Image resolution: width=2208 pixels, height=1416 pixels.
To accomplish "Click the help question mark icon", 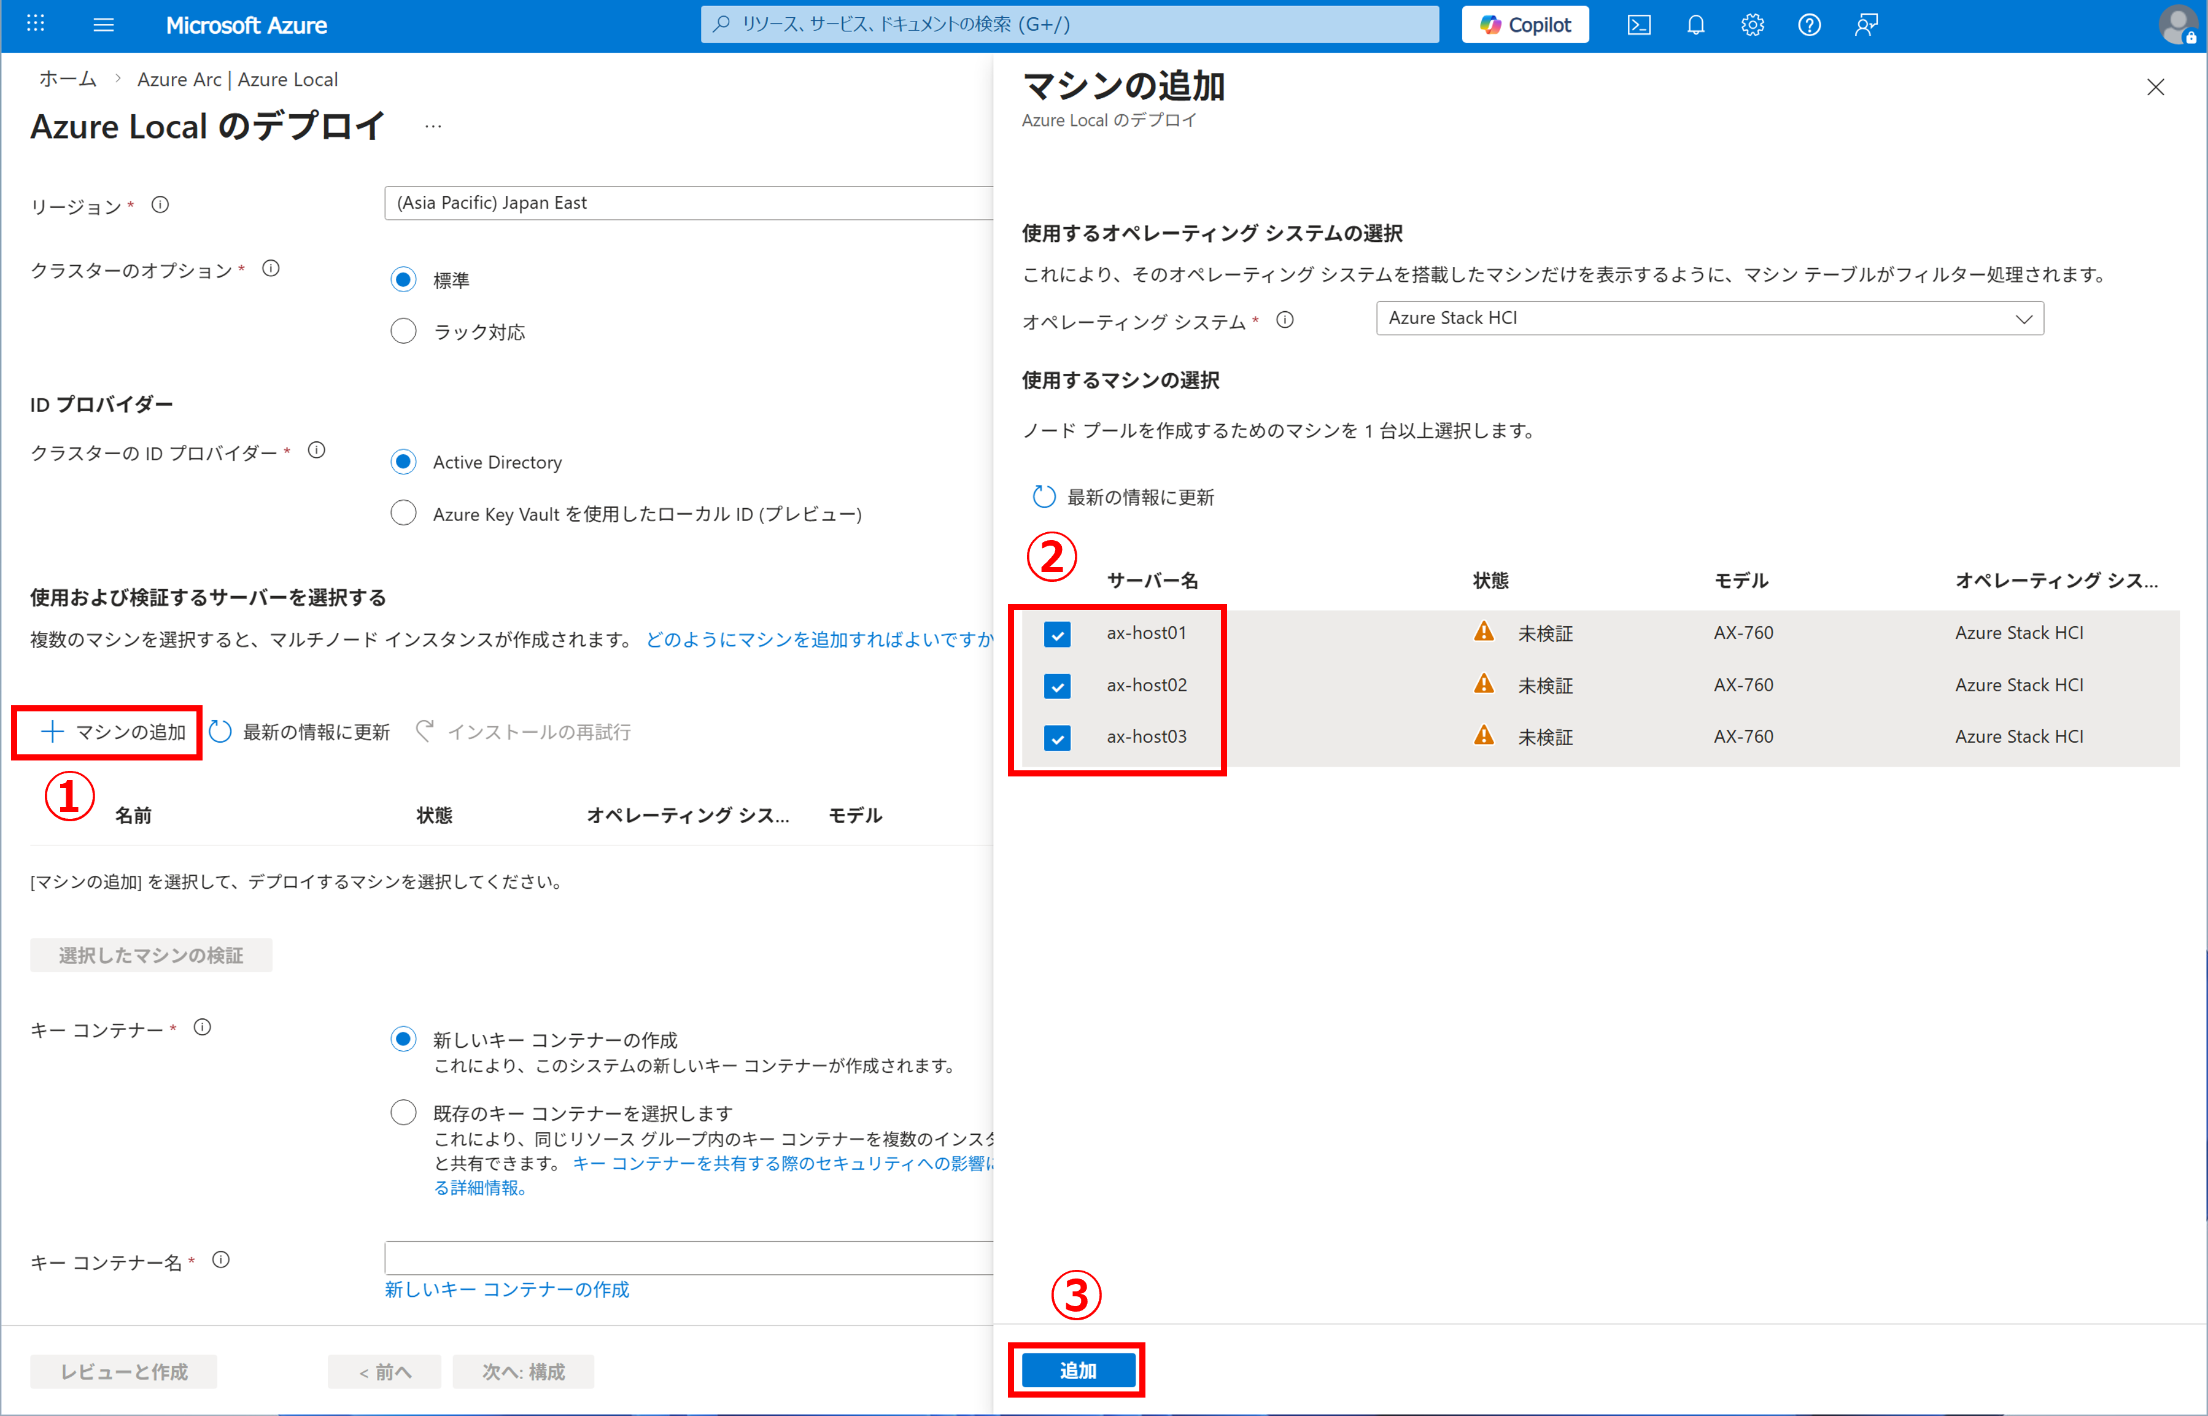I will point(1809,25).
